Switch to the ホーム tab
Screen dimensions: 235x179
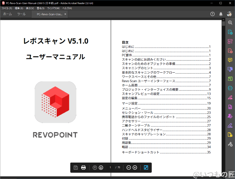(7, 14)
